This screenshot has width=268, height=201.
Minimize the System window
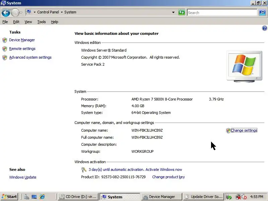point(253,3)
